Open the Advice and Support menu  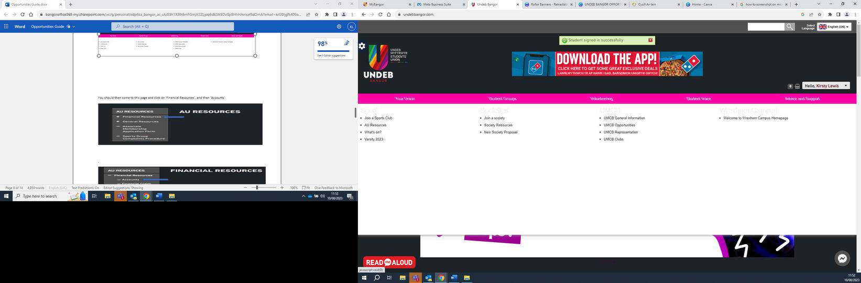coord(802,99)
